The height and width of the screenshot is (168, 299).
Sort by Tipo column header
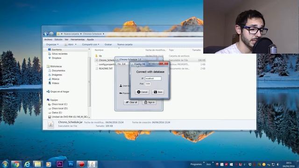click(x=171, y=50)
